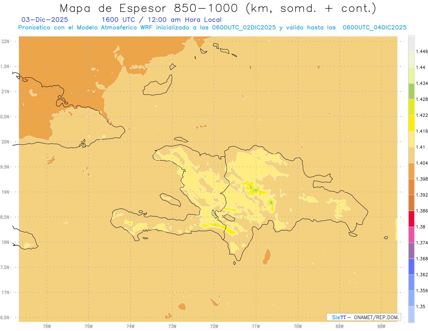Click the '20N' latitude label
The image size is (428, 331).
(5, 142)
